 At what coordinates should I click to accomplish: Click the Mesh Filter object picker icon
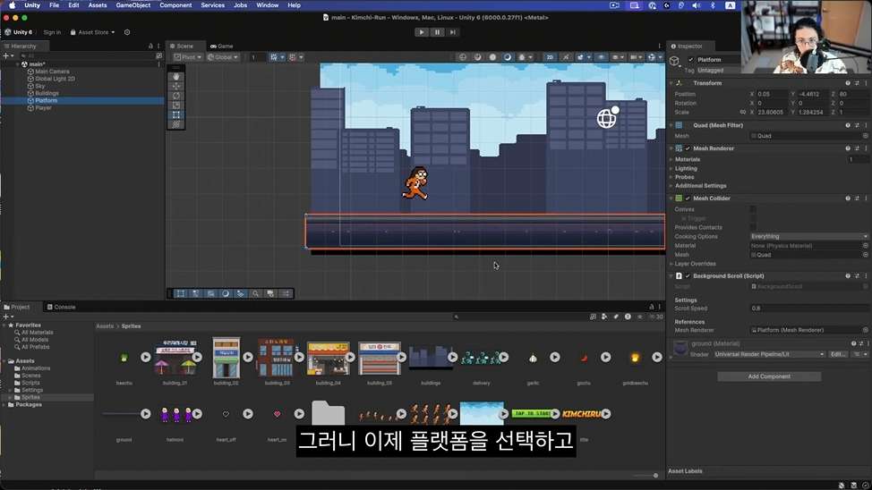[x=866, y=136]
